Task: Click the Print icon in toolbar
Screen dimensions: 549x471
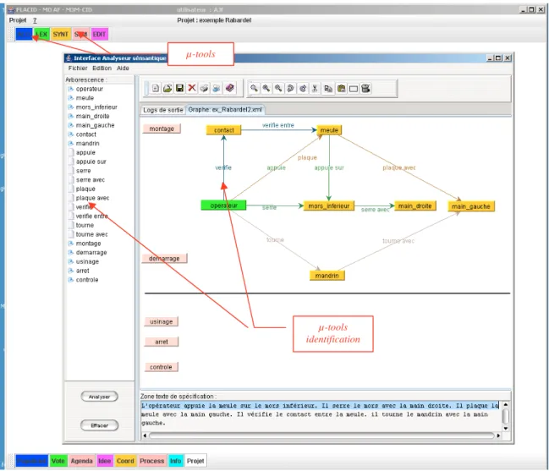Action: pos(204,88)
